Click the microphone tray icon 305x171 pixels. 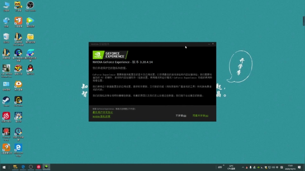[x=250, y=167]
